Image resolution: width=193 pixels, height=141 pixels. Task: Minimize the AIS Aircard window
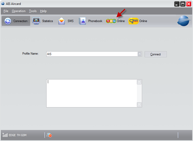coord(177,4)
